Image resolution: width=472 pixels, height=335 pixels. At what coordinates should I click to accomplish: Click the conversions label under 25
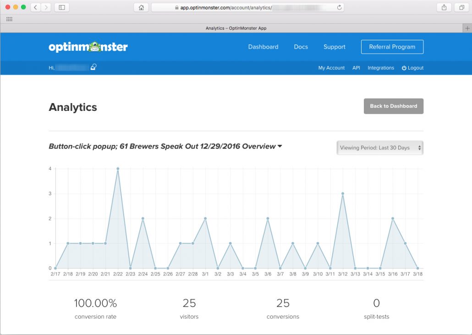tap(283, 317)
